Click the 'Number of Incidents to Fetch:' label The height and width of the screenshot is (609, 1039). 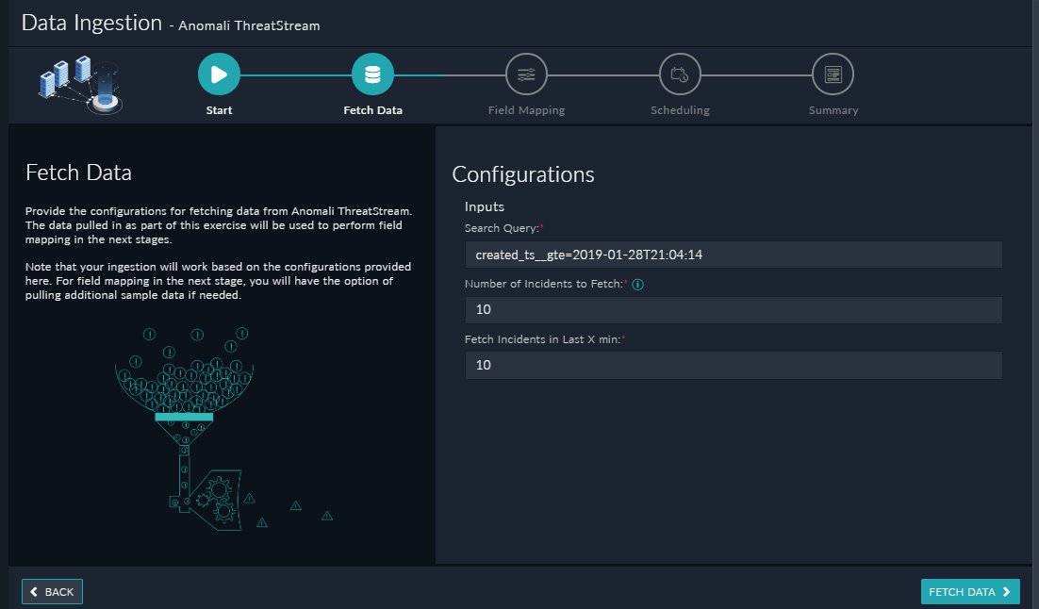(543, 284)
